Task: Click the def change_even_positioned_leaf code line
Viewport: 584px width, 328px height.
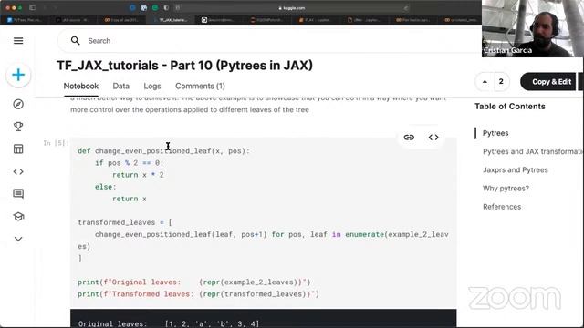Action: coord(163,151)
